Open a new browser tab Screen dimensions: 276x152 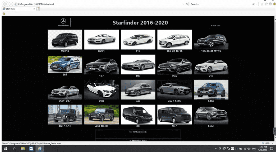(x=38, y=9)
